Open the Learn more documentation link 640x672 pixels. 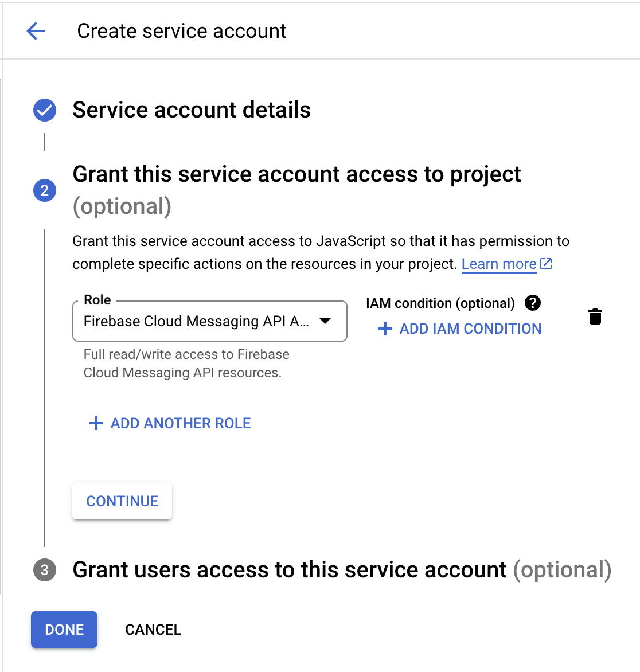coord(498,264)
